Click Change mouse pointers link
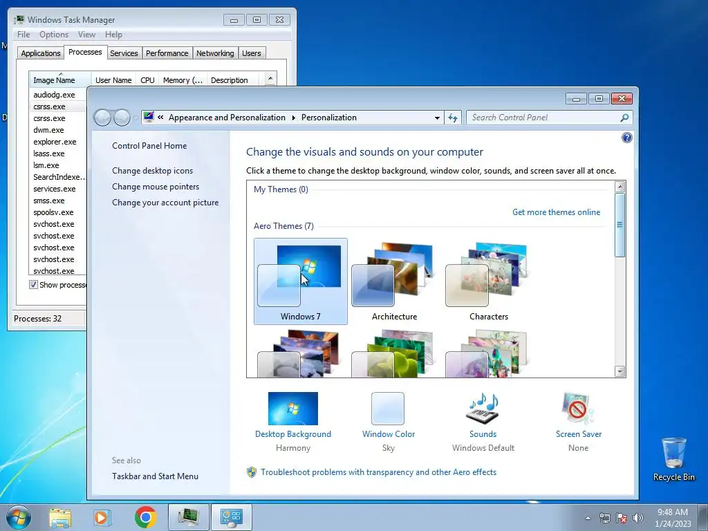Viewport: 708px width, 531px height. click(x=156, y=187)
